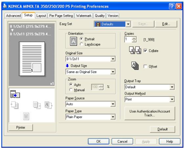The height and width of the screenshot is (148, 184).
Task: Click the greyed letter A page icon
Action: (x=49, y=105)
